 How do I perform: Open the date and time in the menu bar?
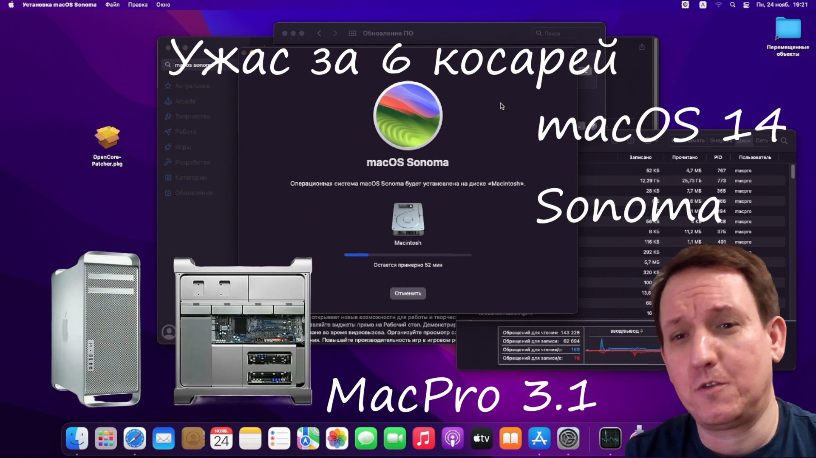782,5
